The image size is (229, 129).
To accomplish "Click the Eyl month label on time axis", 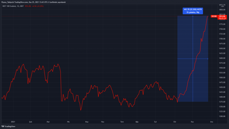I will (x=155, y=122).
